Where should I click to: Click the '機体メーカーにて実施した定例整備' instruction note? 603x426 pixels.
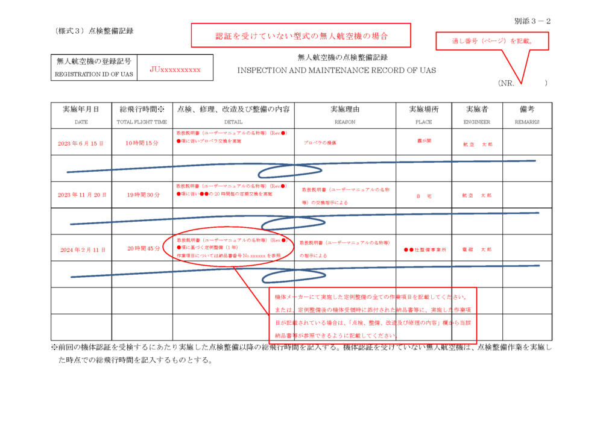pos(373,316)
